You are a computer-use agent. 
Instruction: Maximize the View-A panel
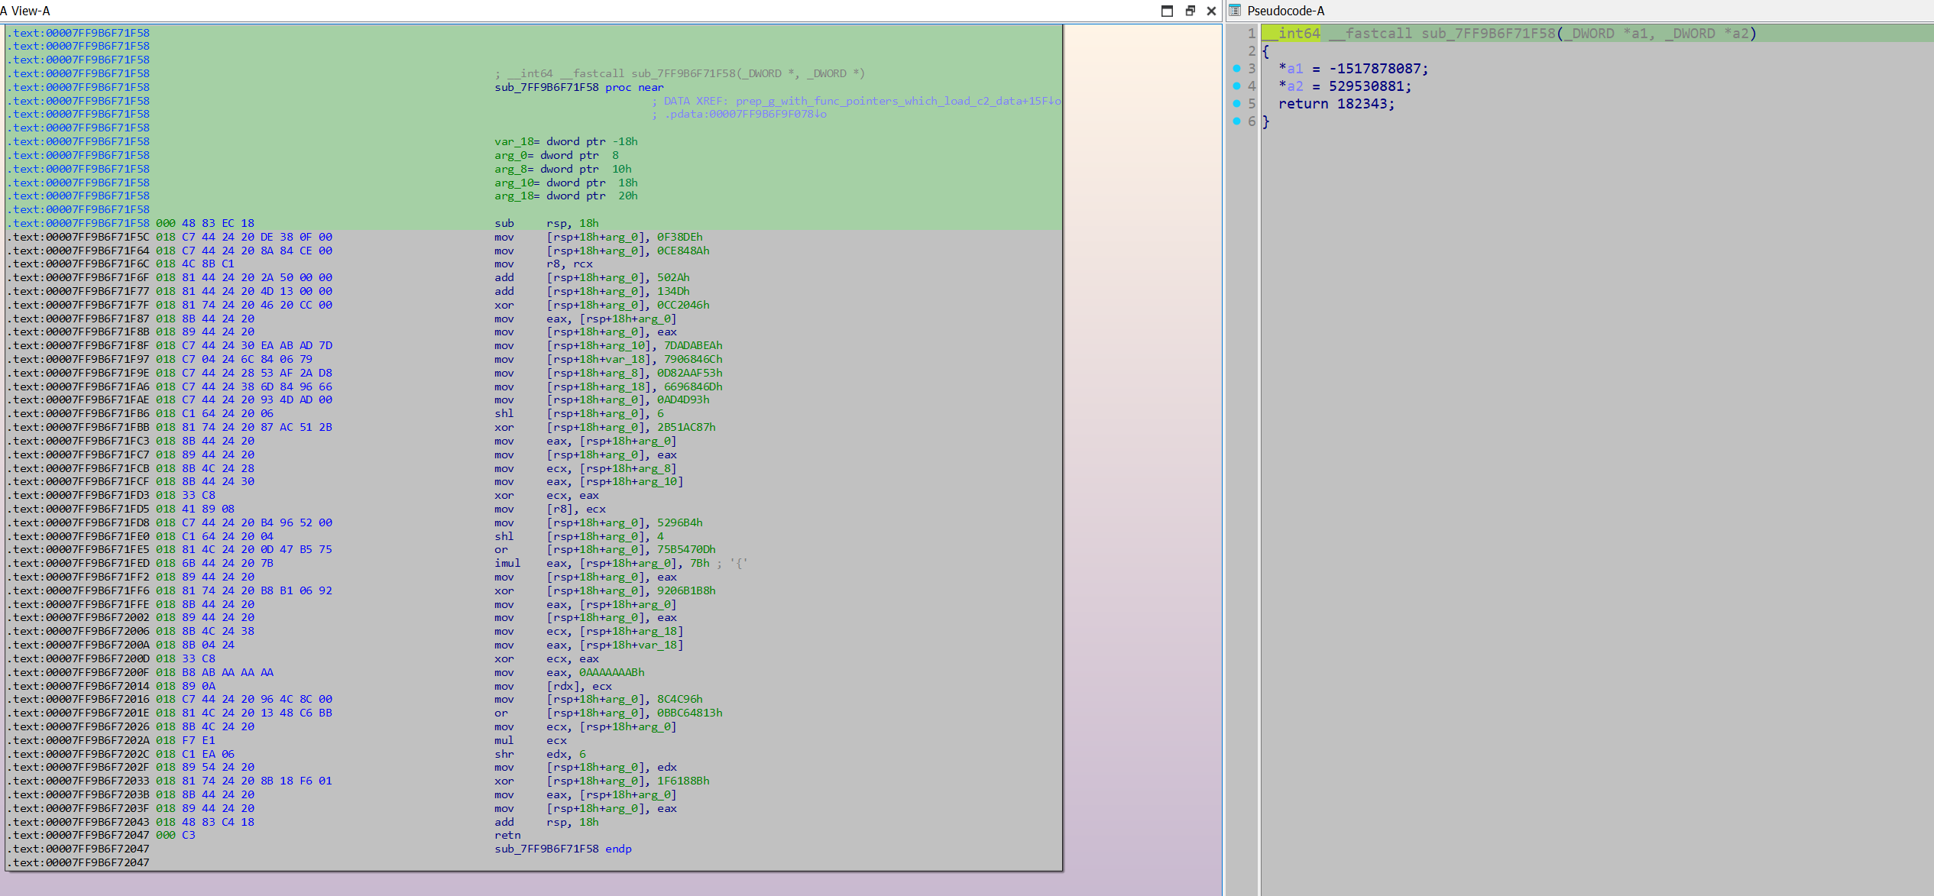coord(1167,11)
